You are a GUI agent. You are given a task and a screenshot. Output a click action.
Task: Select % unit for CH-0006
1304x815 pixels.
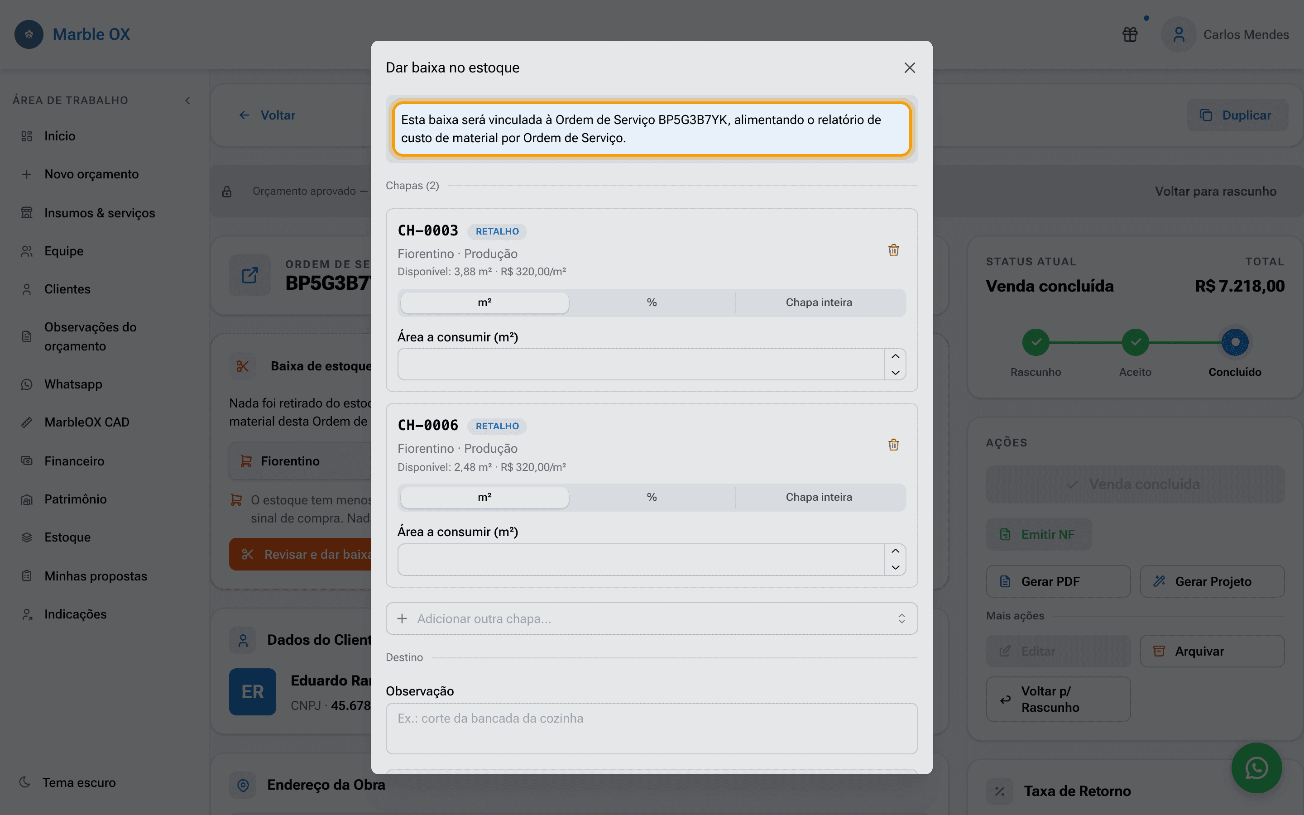pos(652,497)
